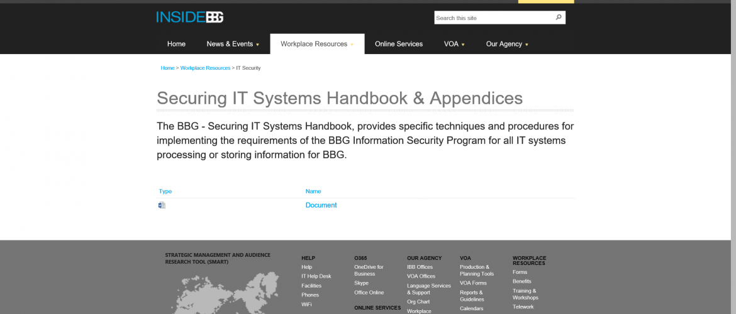The image size is (736, 314).
Task: Open Production & Planning Tools link
Action: (477, 271)
